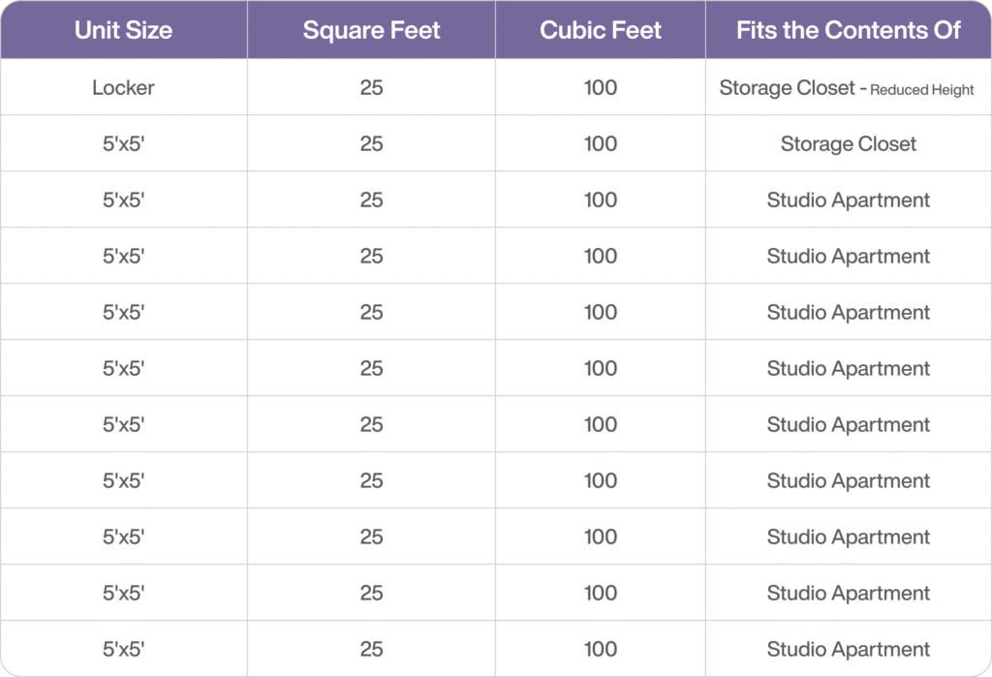Click the Square Feet column header

pyautogui.click(x=371, y=30)
